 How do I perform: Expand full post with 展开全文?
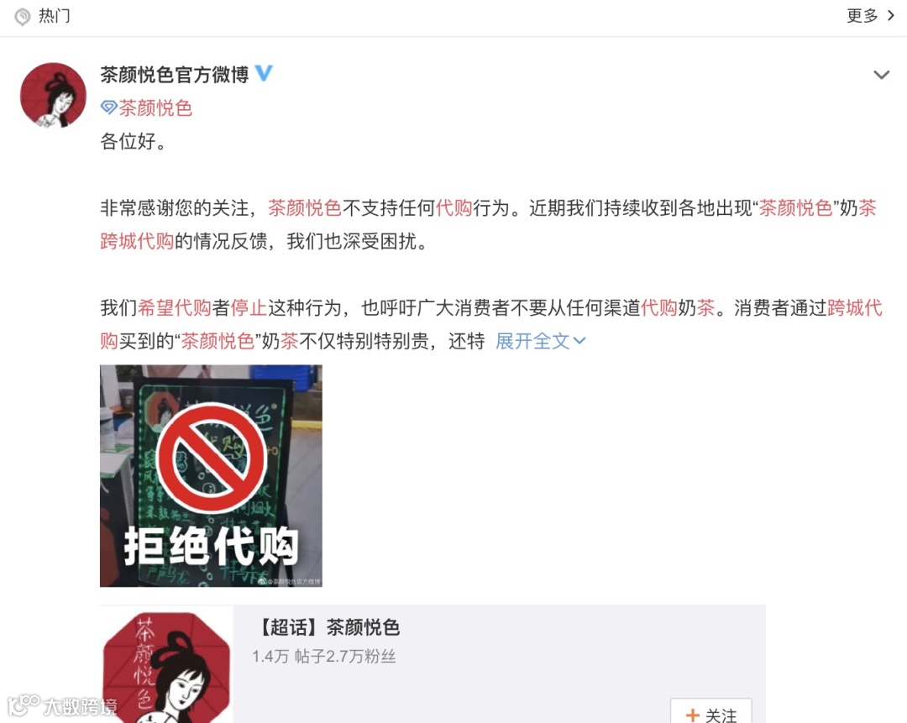click(532, 341)
